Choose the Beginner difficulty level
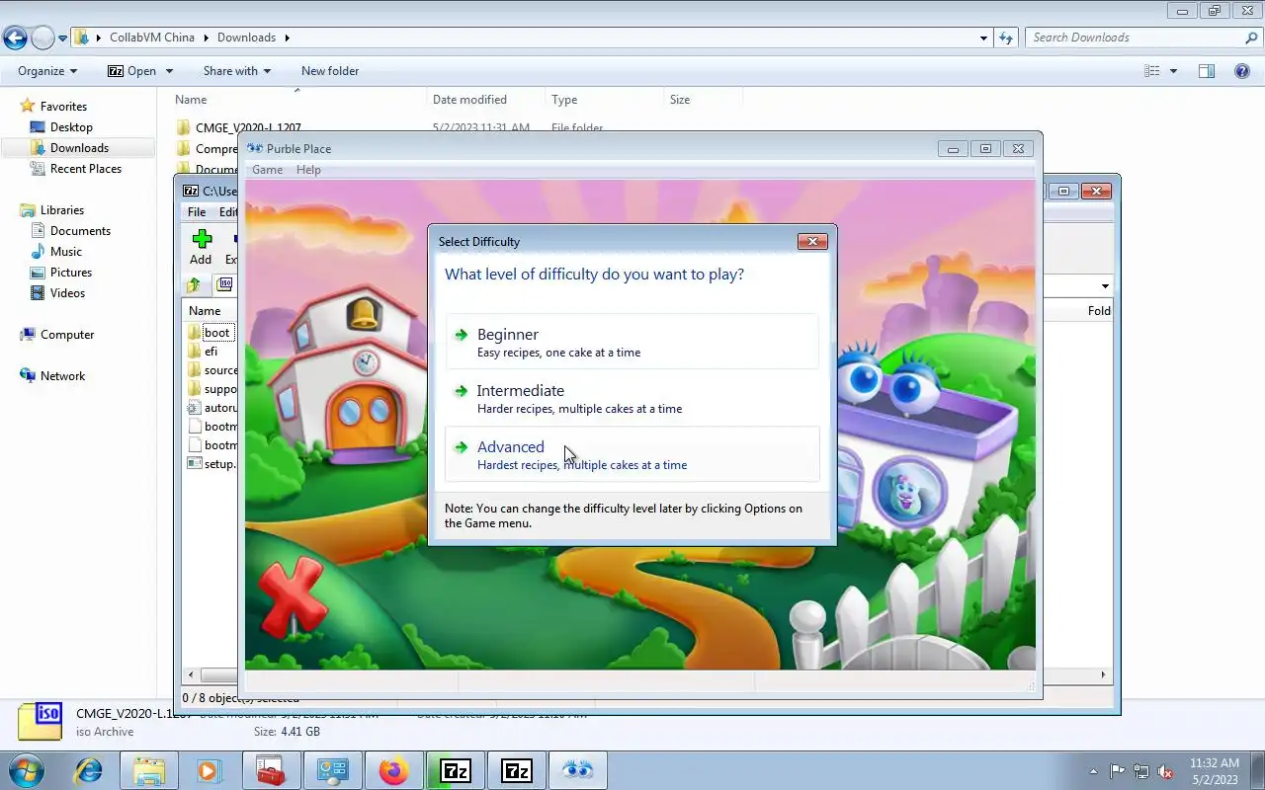 pyautogui.click(x=632, y=342)
